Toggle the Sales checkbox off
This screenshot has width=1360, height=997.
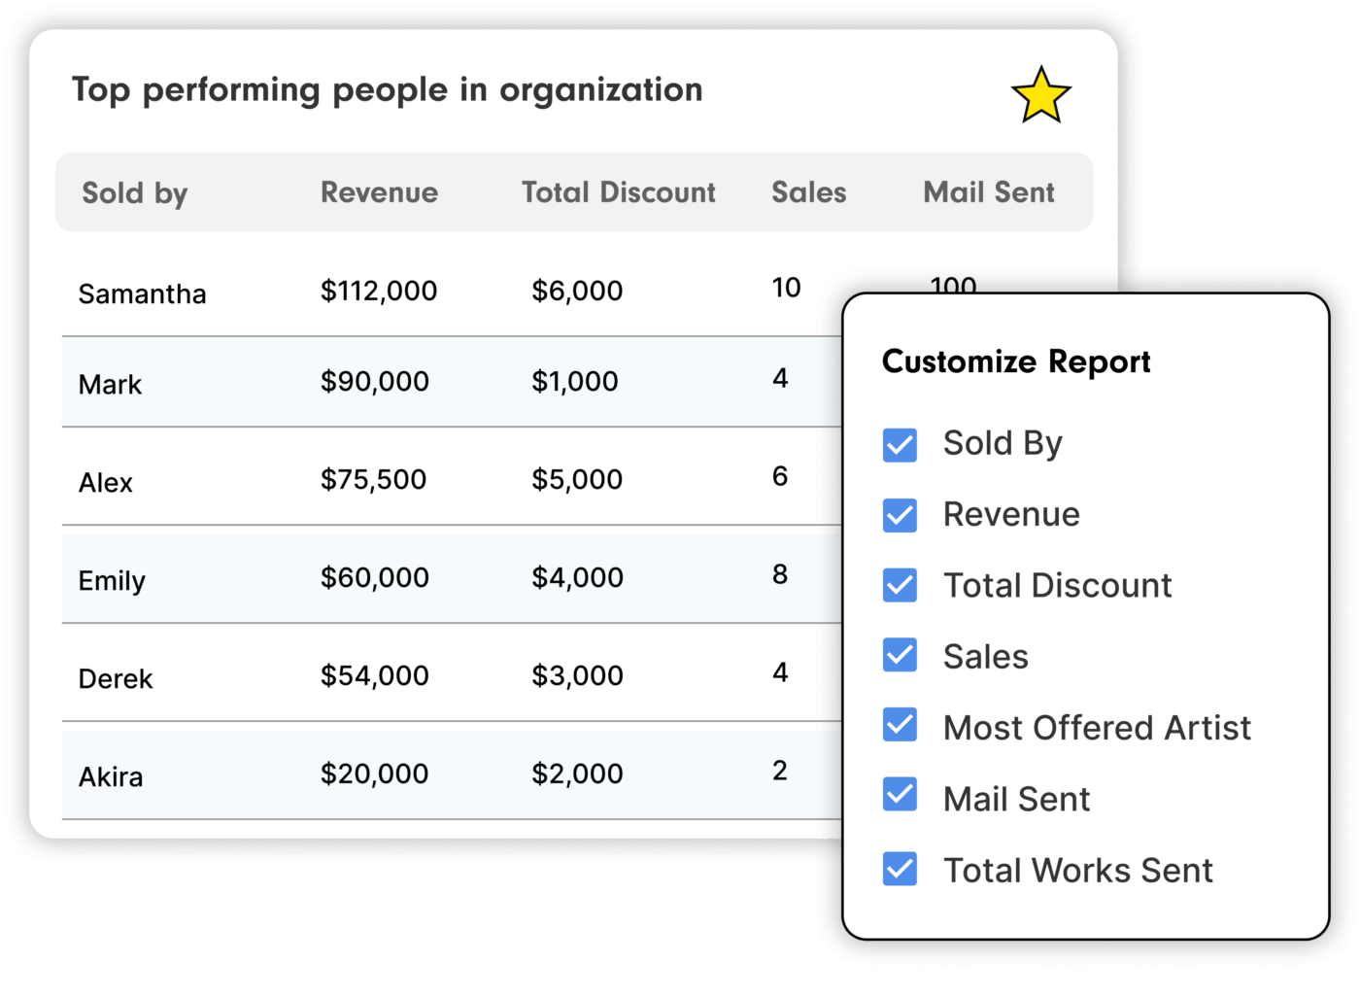click(900, 657)
